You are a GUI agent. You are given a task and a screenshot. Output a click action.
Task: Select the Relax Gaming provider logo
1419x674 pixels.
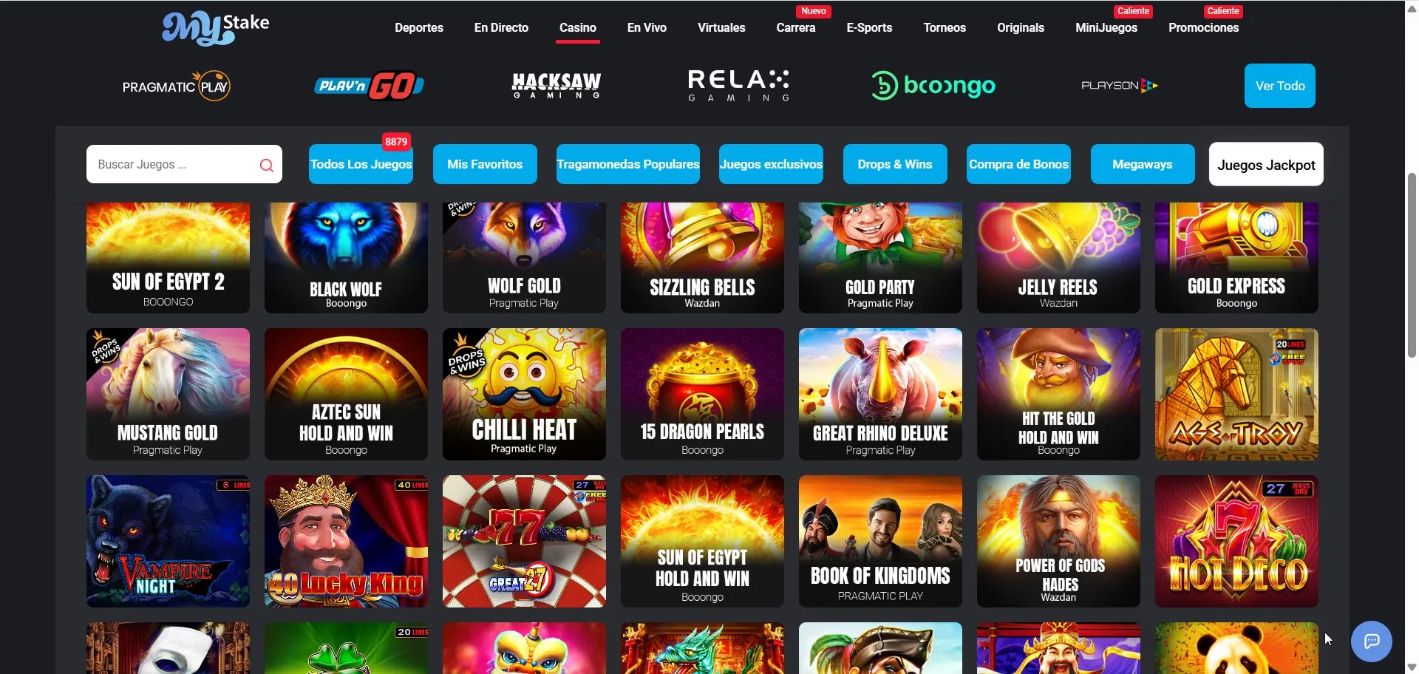point(739,86)
